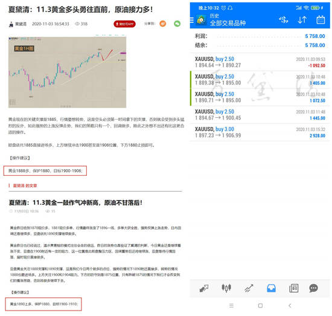Switch to the Quotes tab icon

(x=204, y=288)
